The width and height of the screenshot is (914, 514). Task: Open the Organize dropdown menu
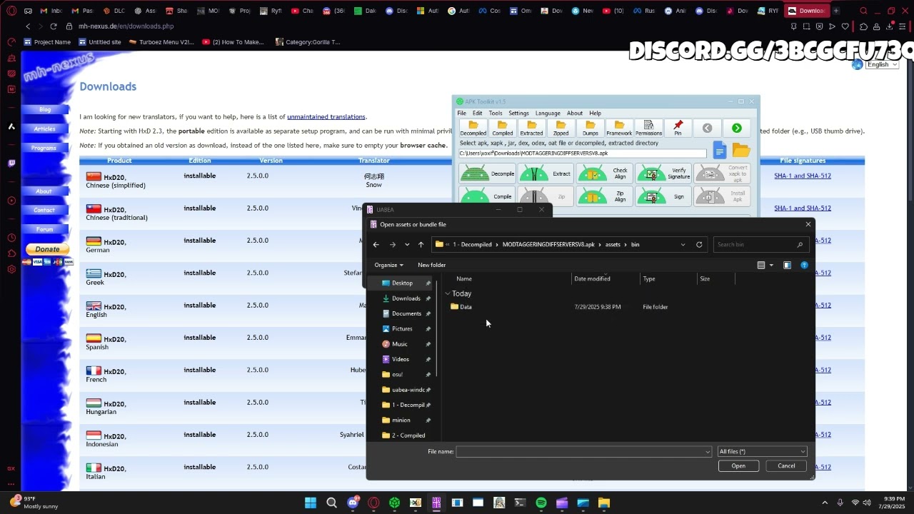388,265
